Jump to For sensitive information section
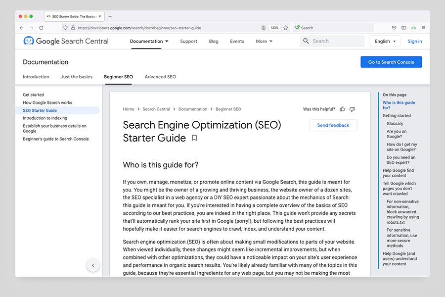Screen dimensions: 445x297 pyautogui.click(x=402, y=238)
